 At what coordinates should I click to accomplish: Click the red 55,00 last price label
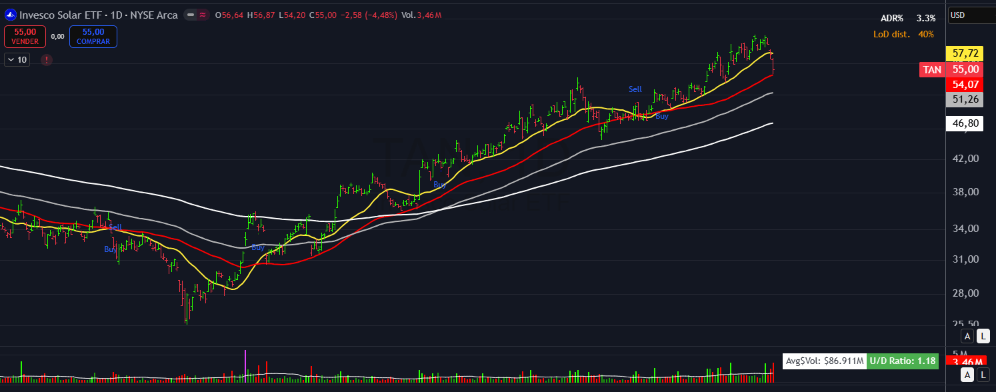[965, 69]
